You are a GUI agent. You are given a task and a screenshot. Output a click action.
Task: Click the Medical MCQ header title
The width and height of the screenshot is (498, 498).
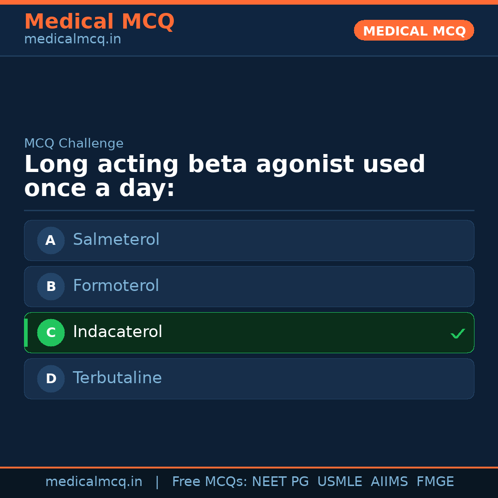[99, 22]
